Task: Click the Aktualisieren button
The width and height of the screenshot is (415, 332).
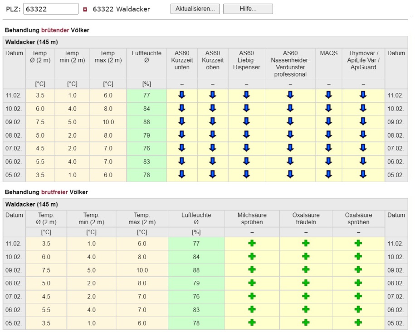Action: tap(195, 9)
